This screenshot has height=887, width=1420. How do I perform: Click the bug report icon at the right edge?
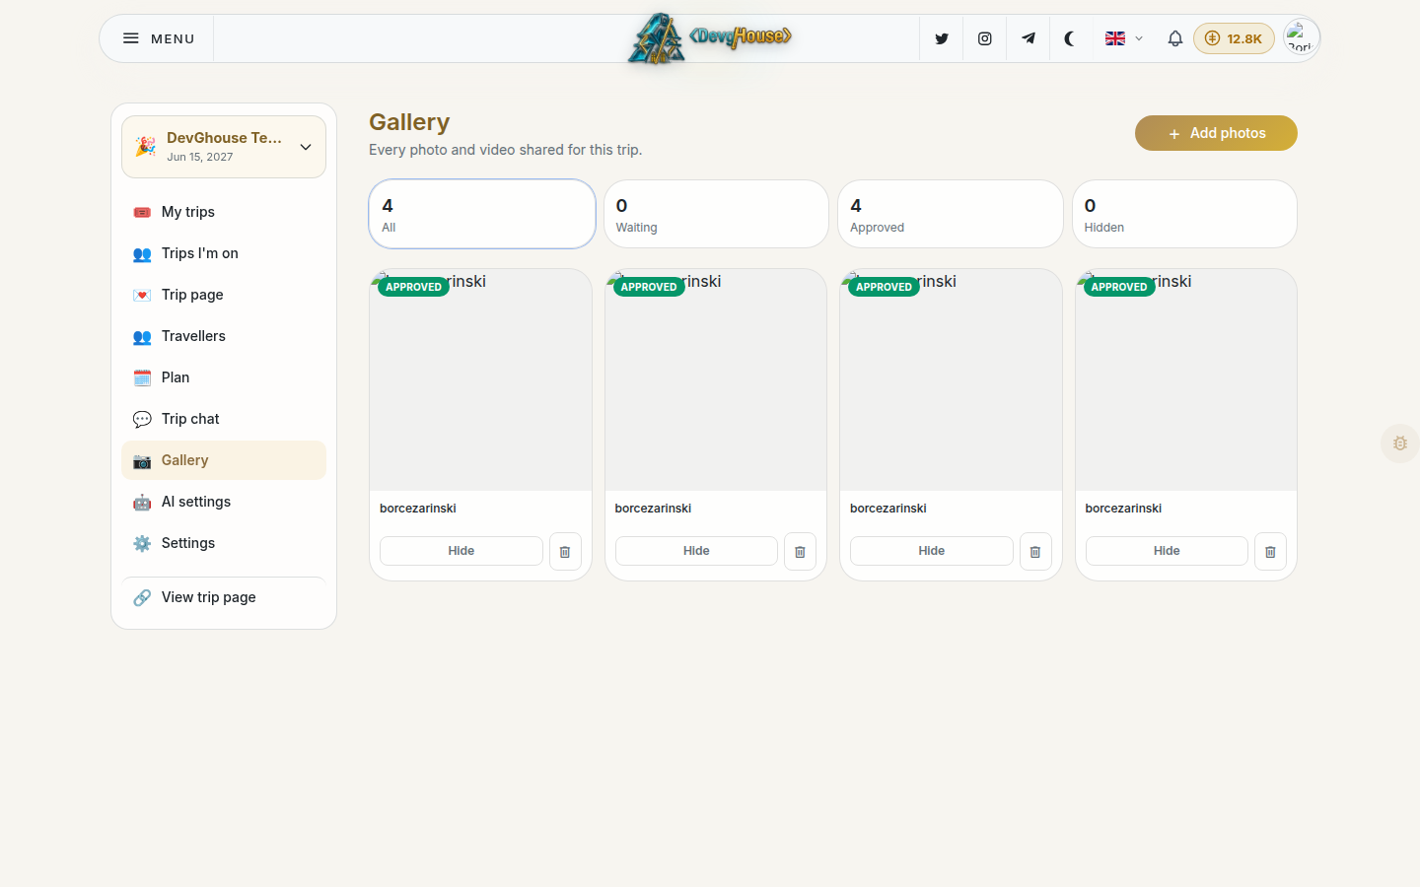[1400, 443]
